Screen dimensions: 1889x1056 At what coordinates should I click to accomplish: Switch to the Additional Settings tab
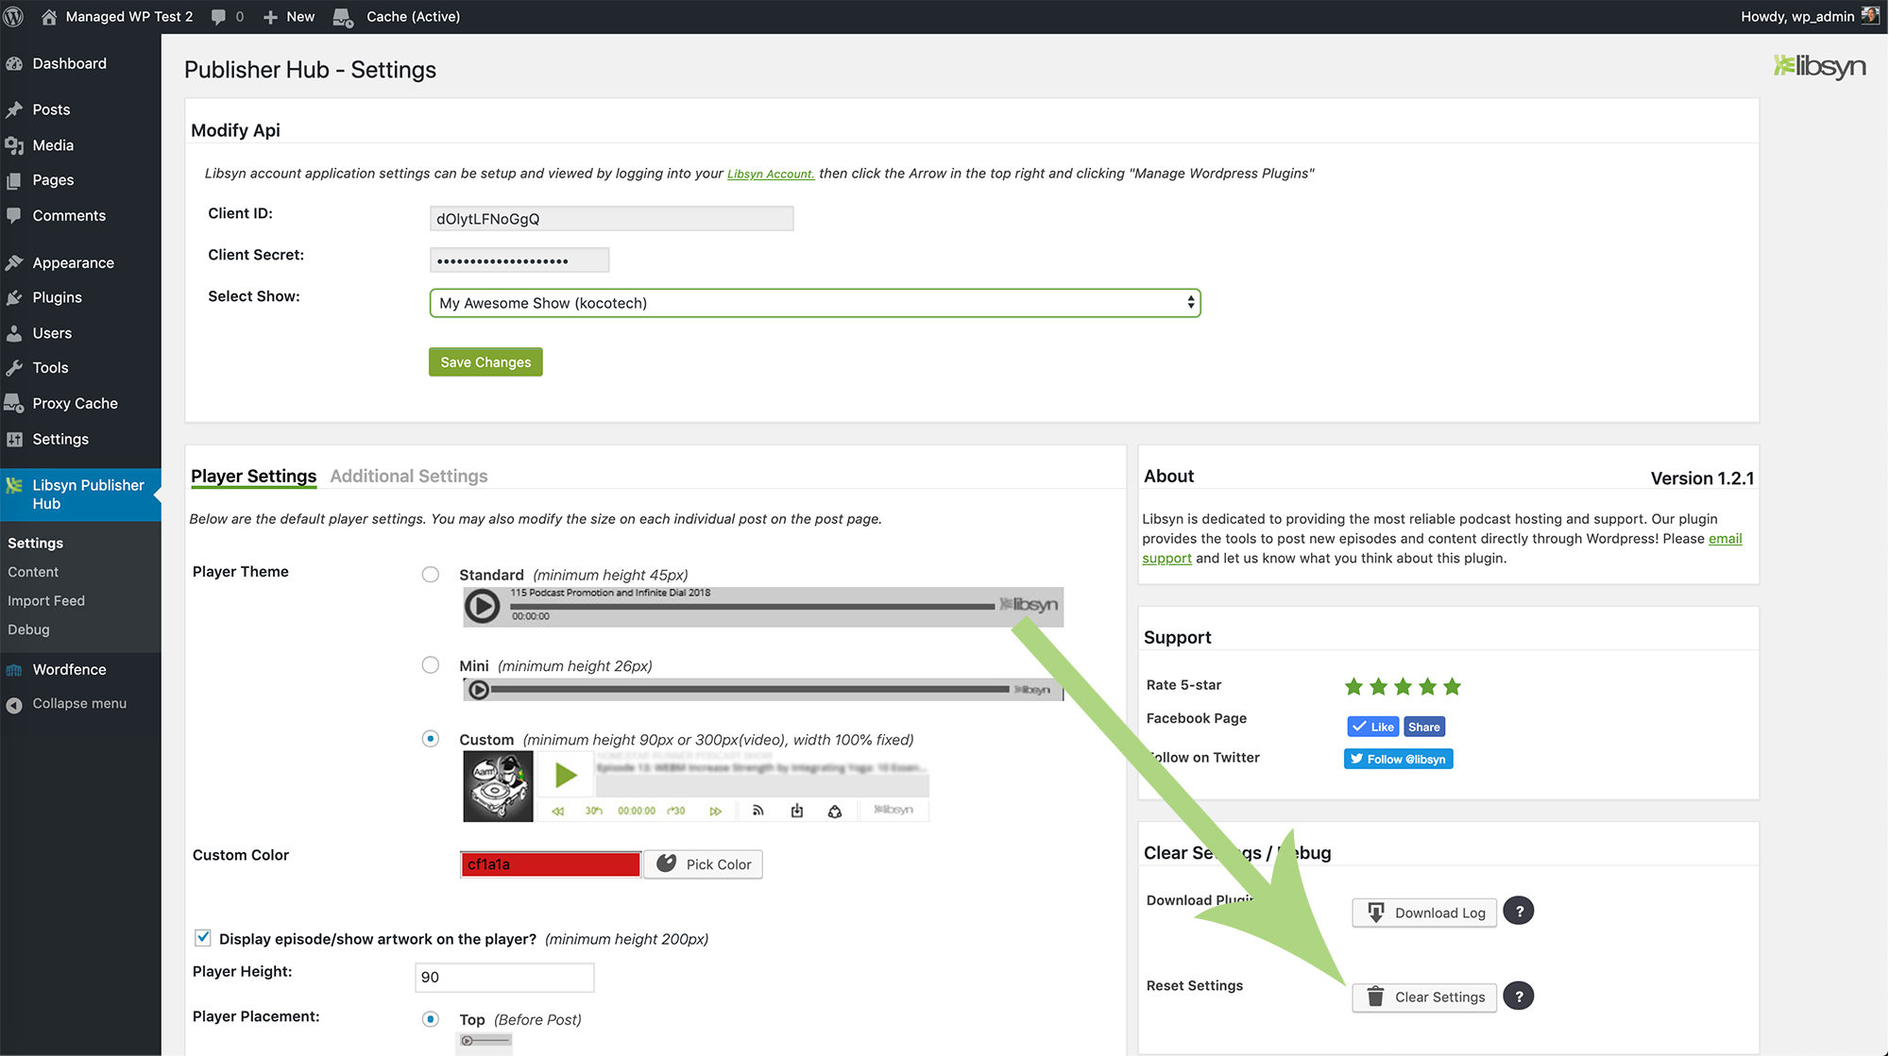point(409,476)
